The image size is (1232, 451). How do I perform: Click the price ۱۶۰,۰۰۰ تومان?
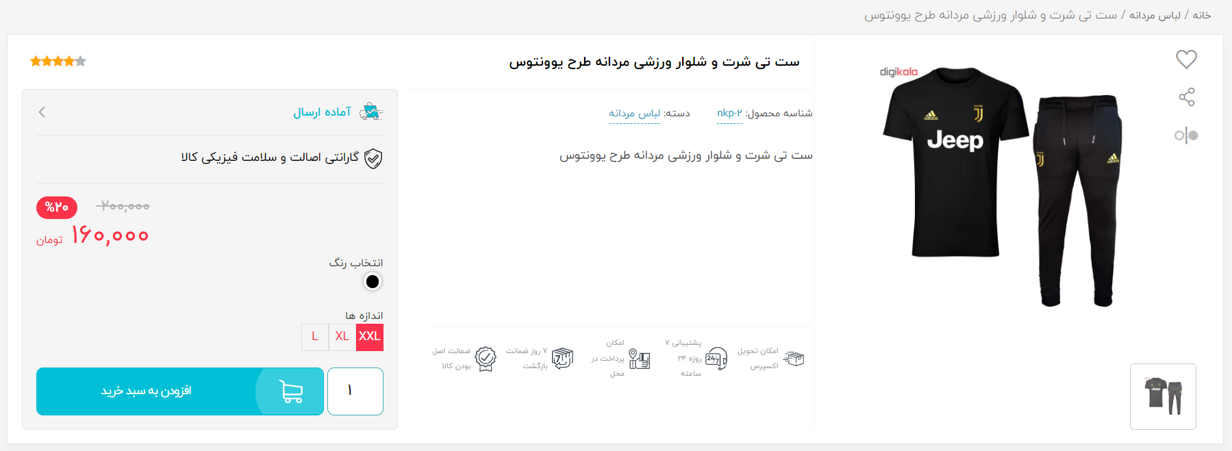92,236
